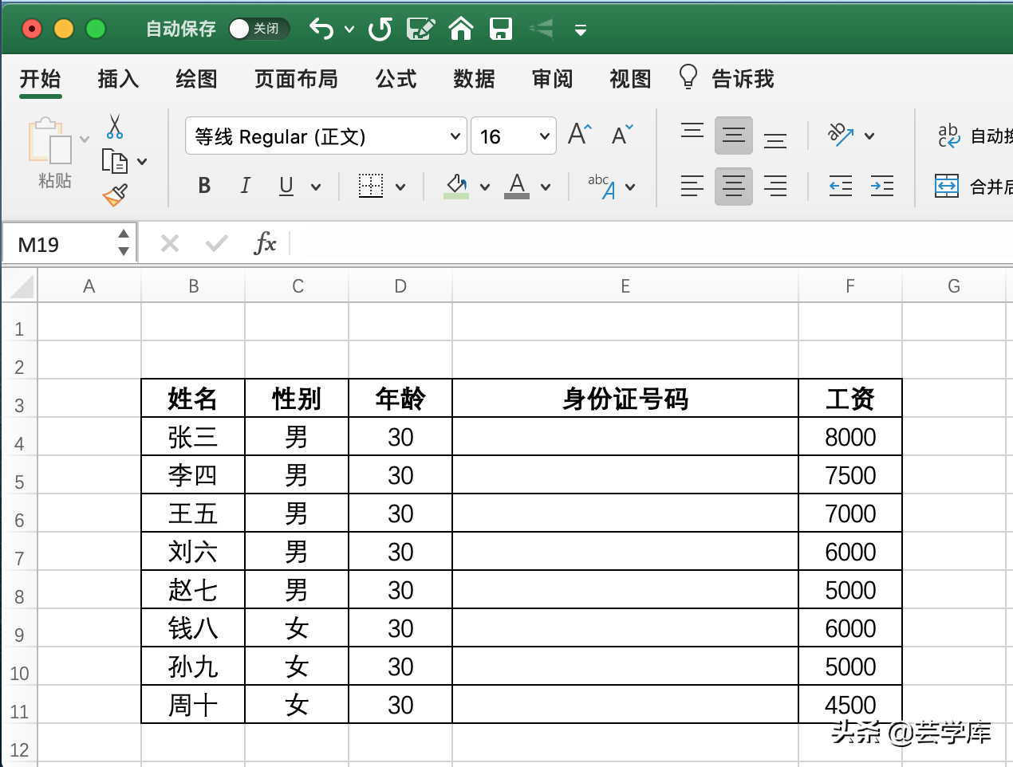
Task: Open the font name dropdown
Action: [455, 136]
